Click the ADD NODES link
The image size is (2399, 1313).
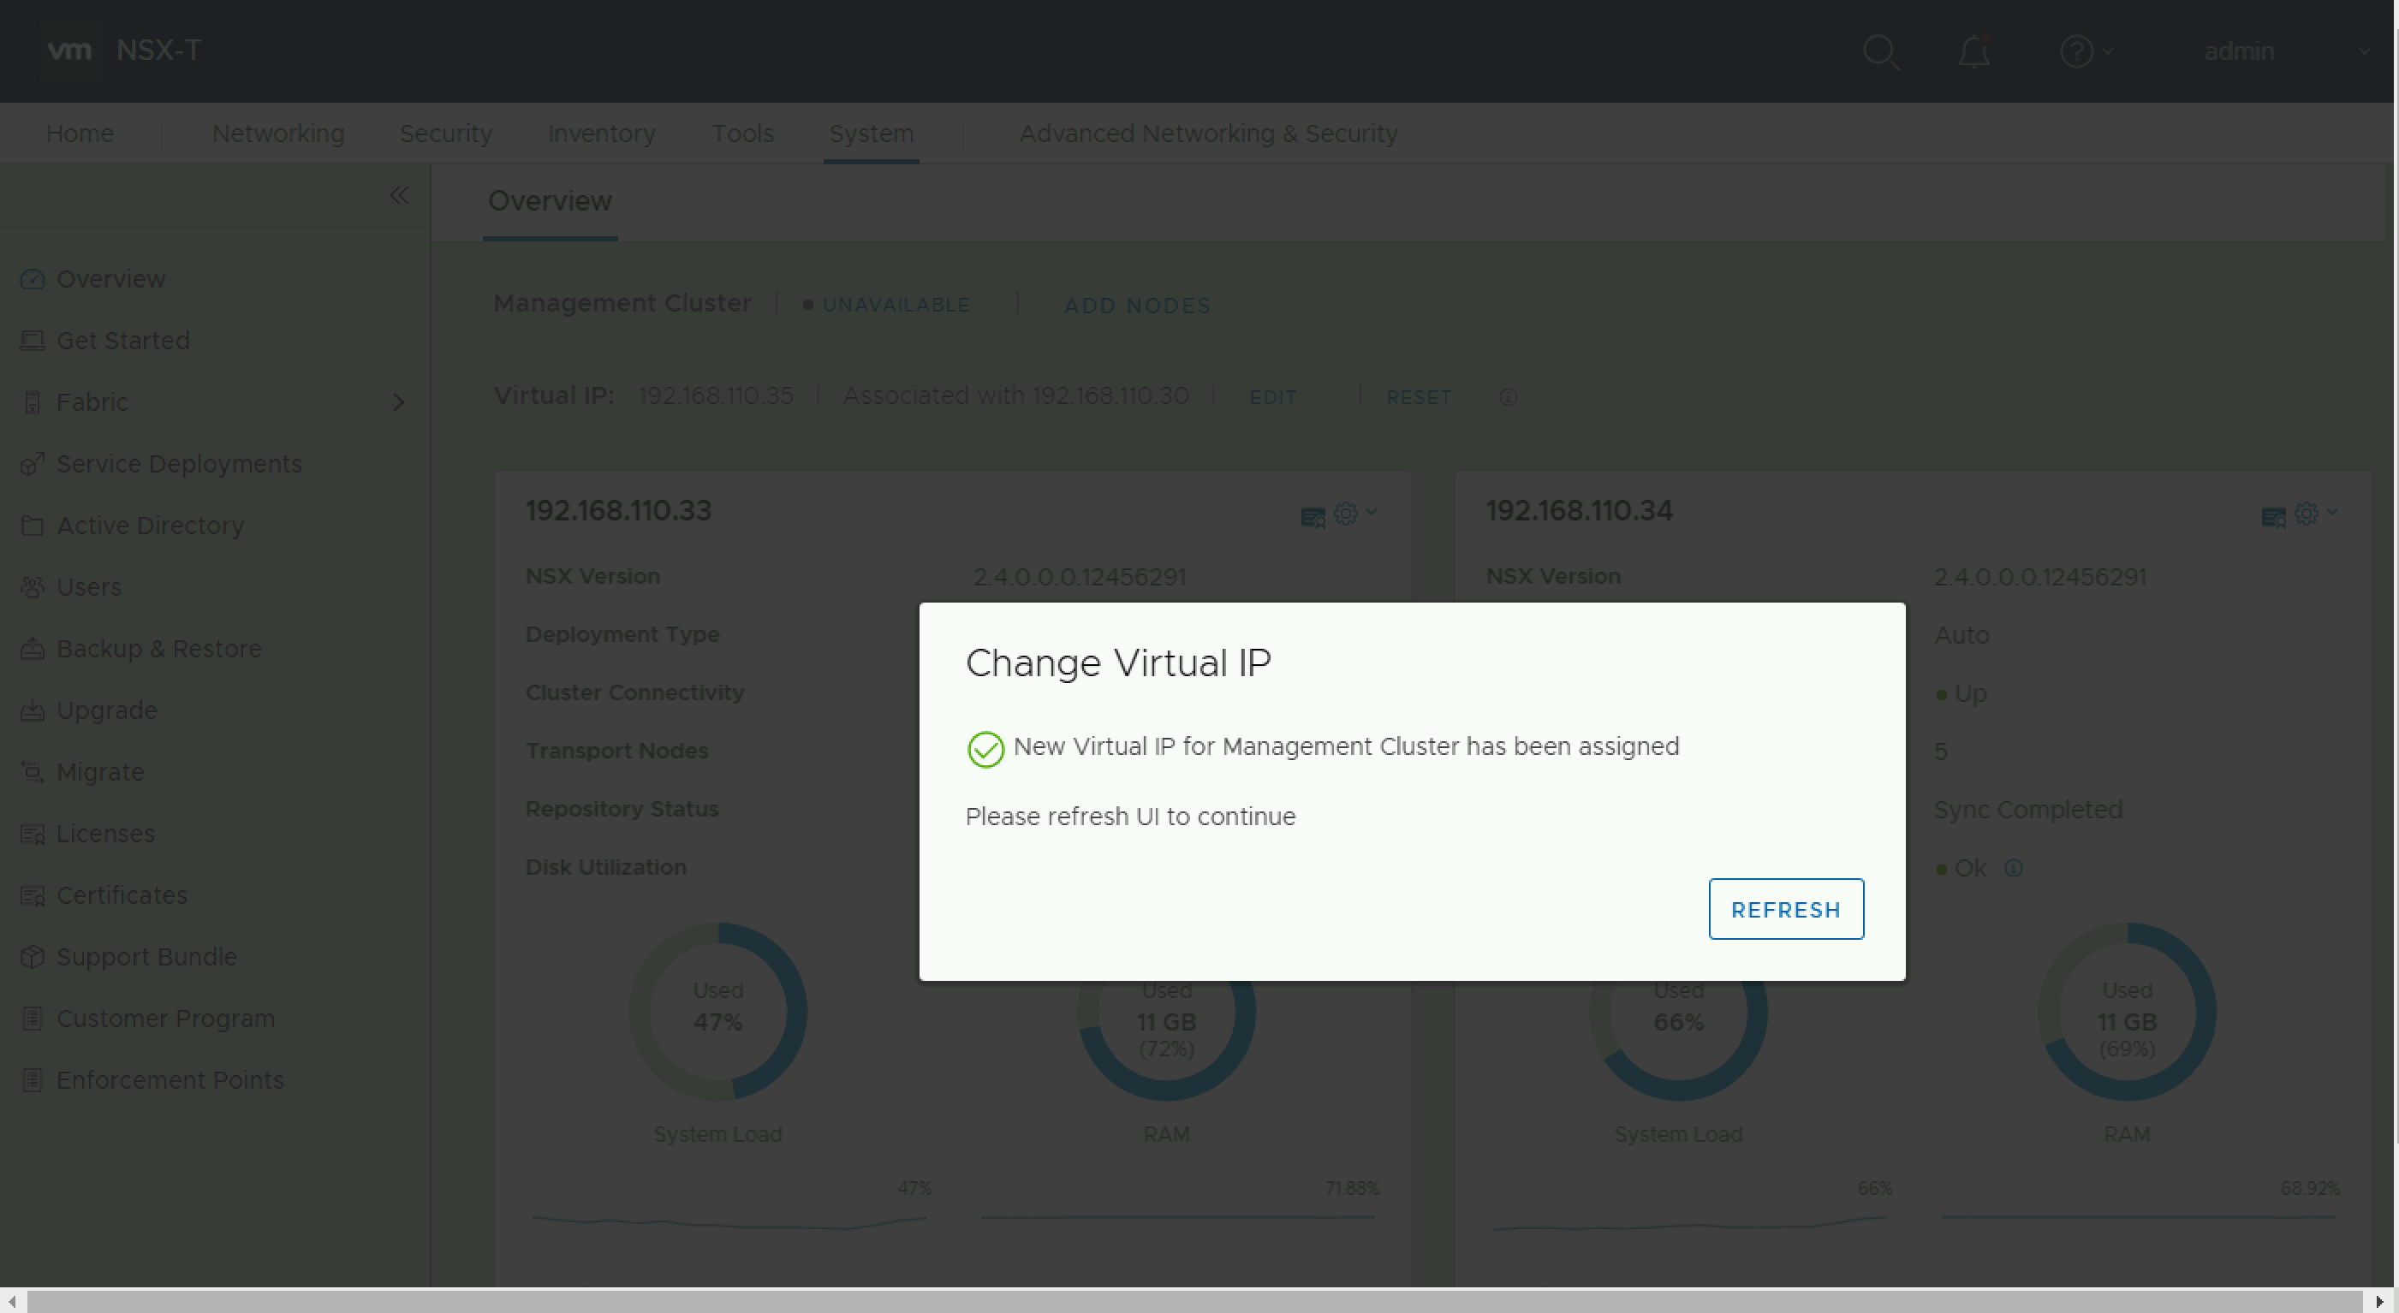pyautogui.click(x=1137, y=306)
